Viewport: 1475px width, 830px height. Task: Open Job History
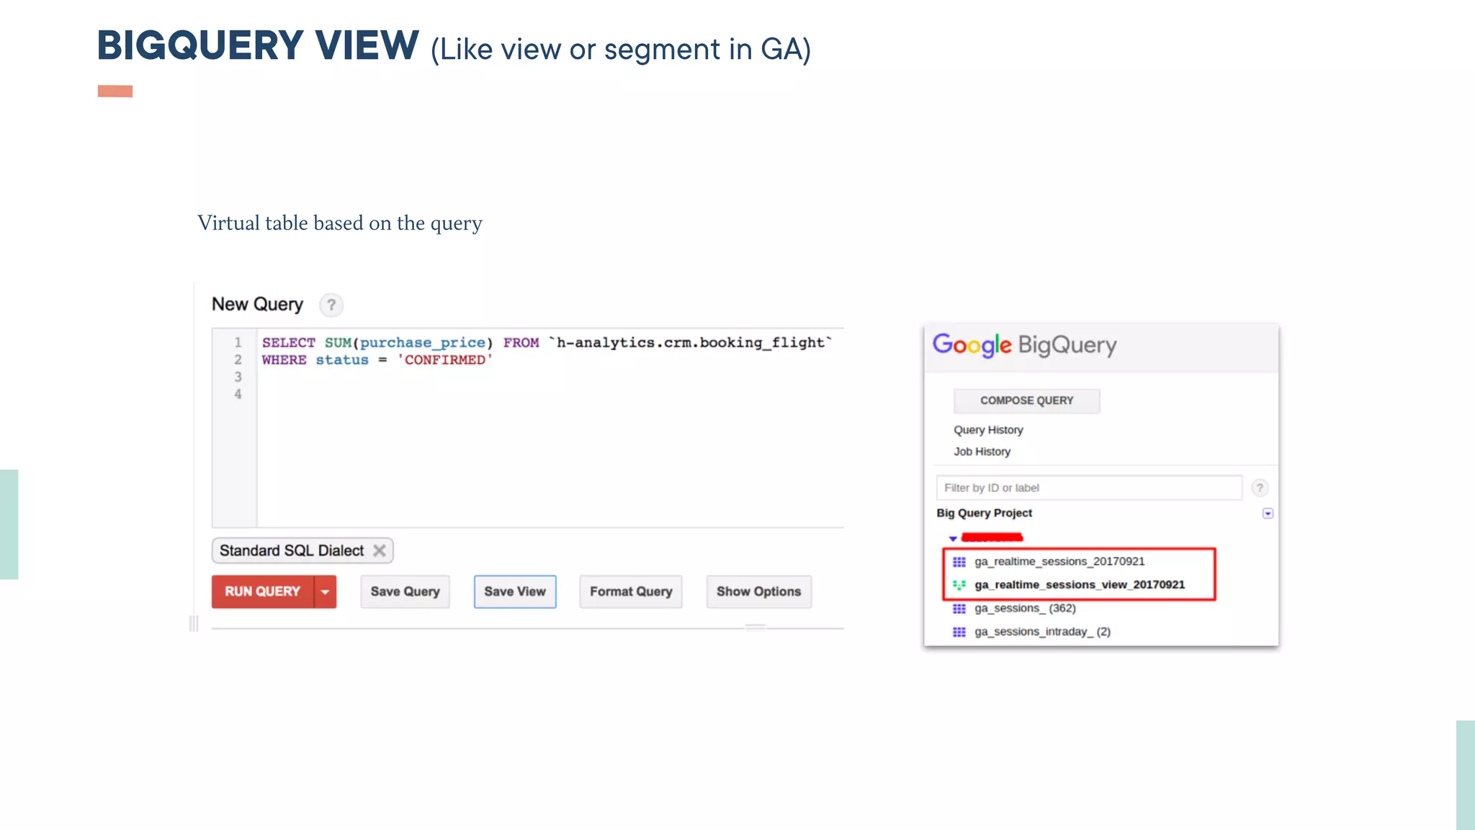point(982,452)
